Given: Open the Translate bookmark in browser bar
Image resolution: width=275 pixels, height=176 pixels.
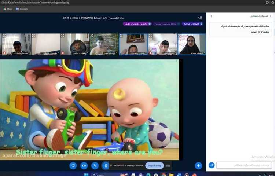Looking at the screenshot, I should point(22,9).
